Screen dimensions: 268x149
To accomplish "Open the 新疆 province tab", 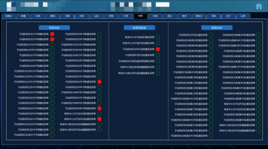I will [23, 16].
